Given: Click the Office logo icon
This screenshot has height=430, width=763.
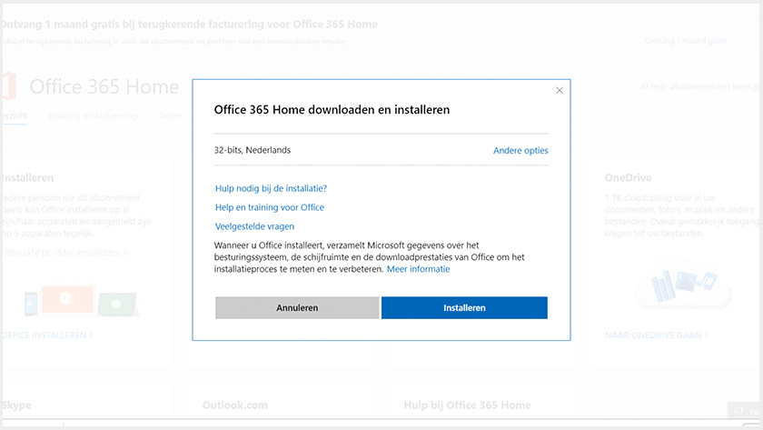Looking at the screenshot, I should click(8, 86).
